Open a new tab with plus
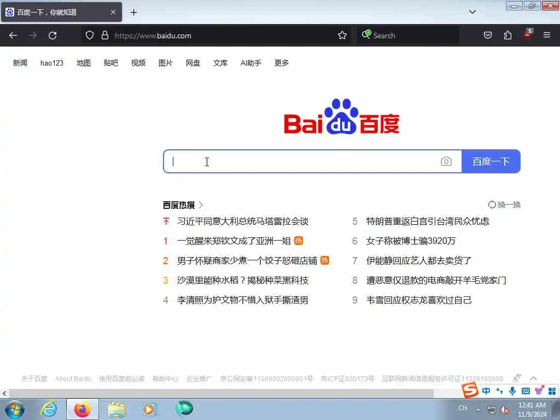 coord(133,13)
